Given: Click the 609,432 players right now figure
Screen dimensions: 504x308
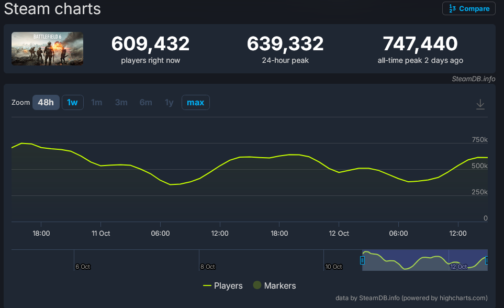Looking at the screenshot, I should [150, 43].
